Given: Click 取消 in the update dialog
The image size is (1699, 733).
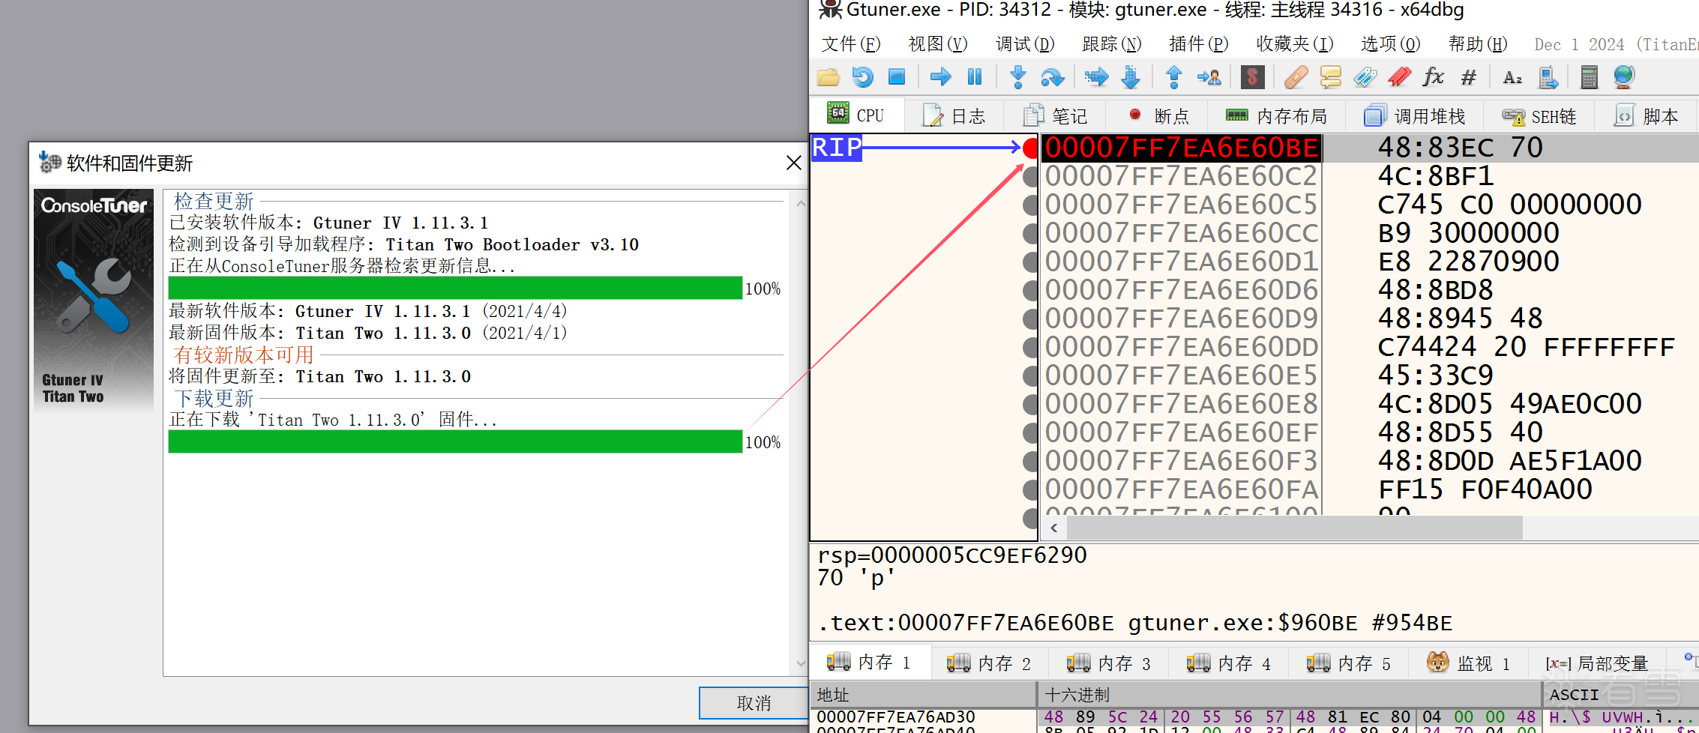Looking at the screenshot, I should point(754,703).
